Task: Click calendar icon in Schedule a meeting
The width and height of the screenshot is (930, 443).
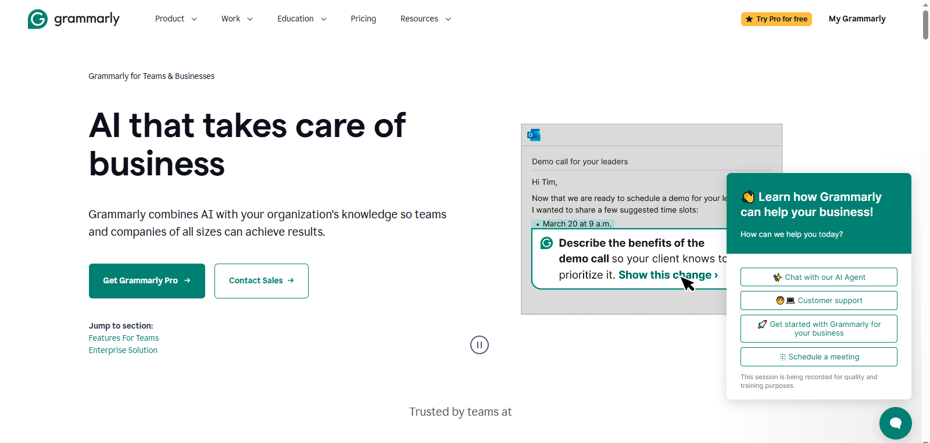Action: (x=782, y=357)
